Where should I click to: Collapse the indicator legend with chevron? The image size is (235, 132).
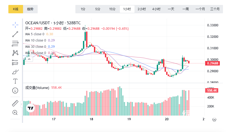[x=29, y=59]
